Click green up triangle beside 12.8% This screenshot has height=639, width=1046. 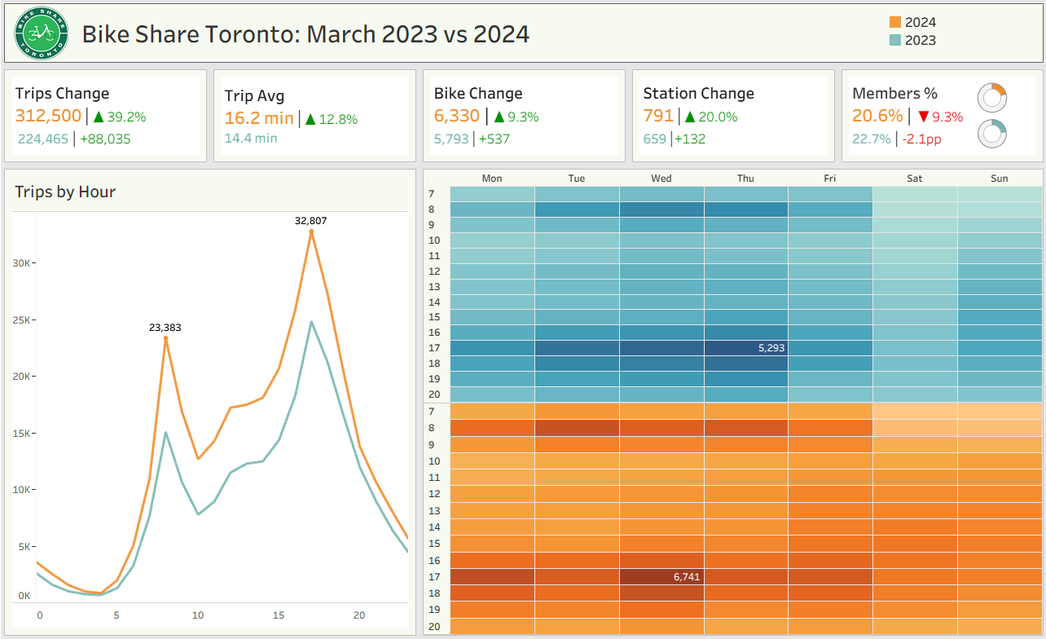310,120
